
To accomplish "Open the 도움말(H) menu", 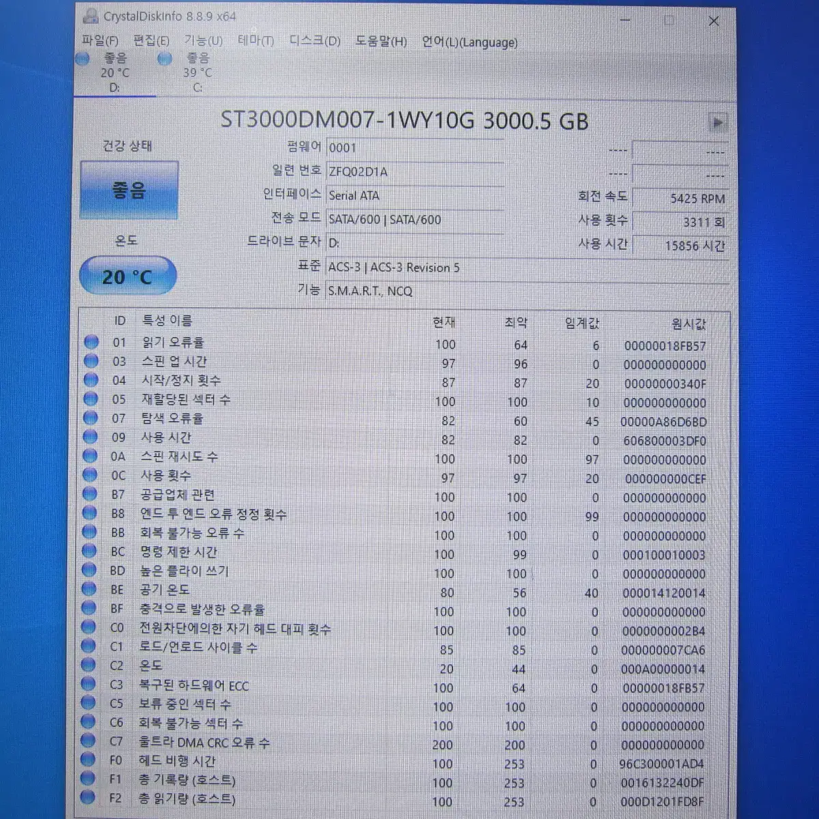I will click(381, 42).
